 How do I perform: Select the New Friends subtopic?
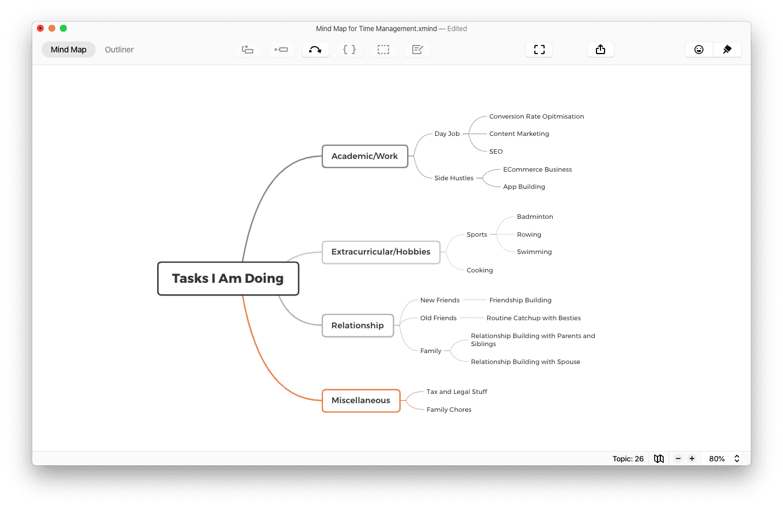[440, 300]
